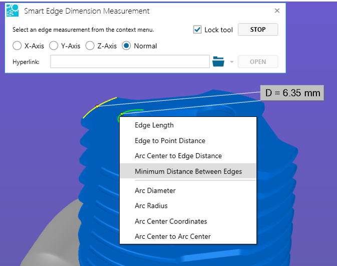Image resolution: width=337 pixels, height=266 pixels.
Task: Choose Edge Length from context menu
Action: (188, 125)
